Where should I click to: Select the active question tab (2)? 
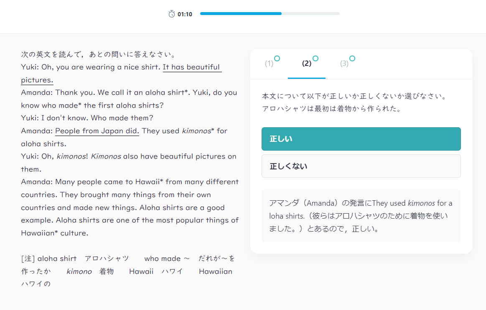tap(306, 64)
